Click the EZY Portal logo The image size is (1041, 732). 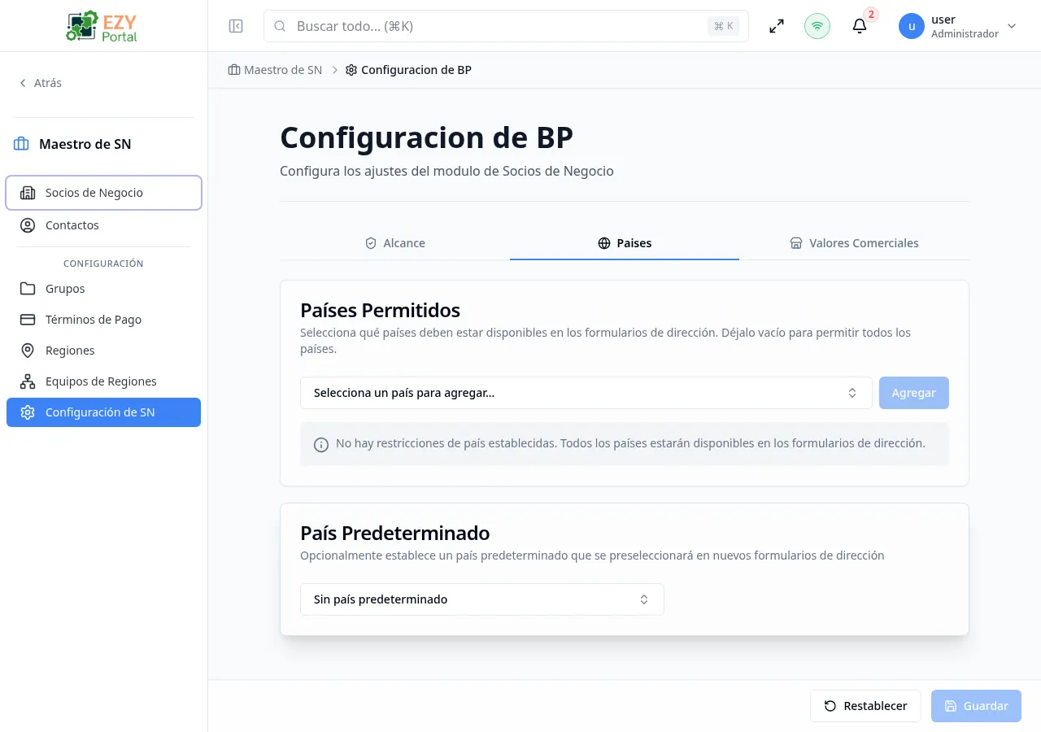[x=102, y=26]
